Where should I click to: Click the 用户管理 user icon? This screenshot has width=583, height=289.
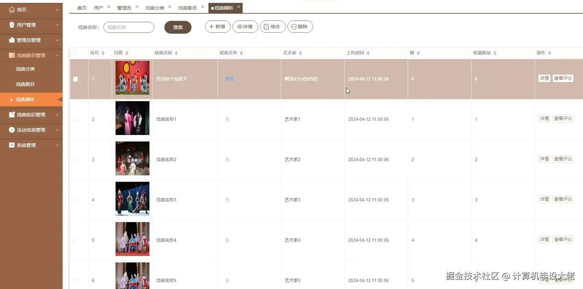click(12, 25)
